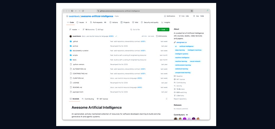Click the LICENSE file icon
This screenshot has height=129, width=275.
pyautogui.click(x=71, y=83)
